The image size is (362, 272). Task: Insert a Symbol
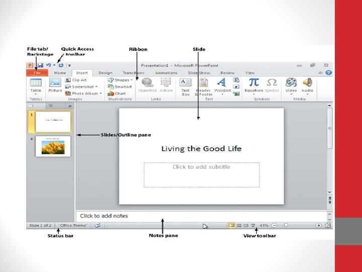[x=271, y=85]
